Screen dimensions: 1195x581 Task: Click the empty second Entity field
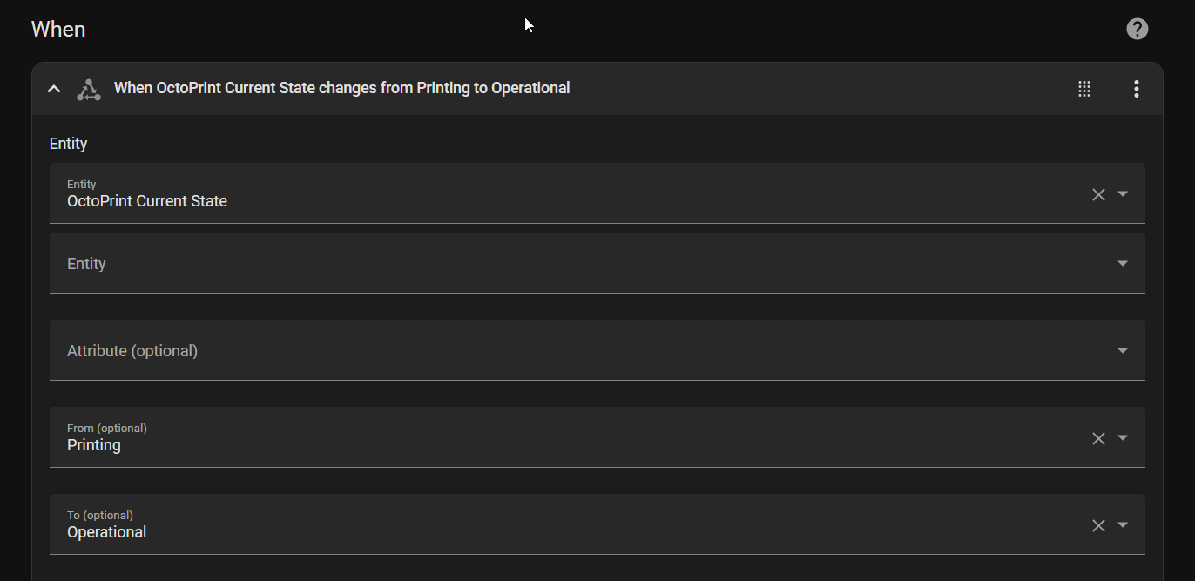(x=523, y=263)
